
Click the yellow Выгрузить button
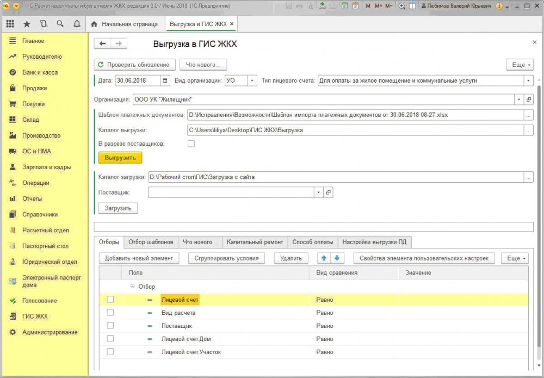coord(120,158)
